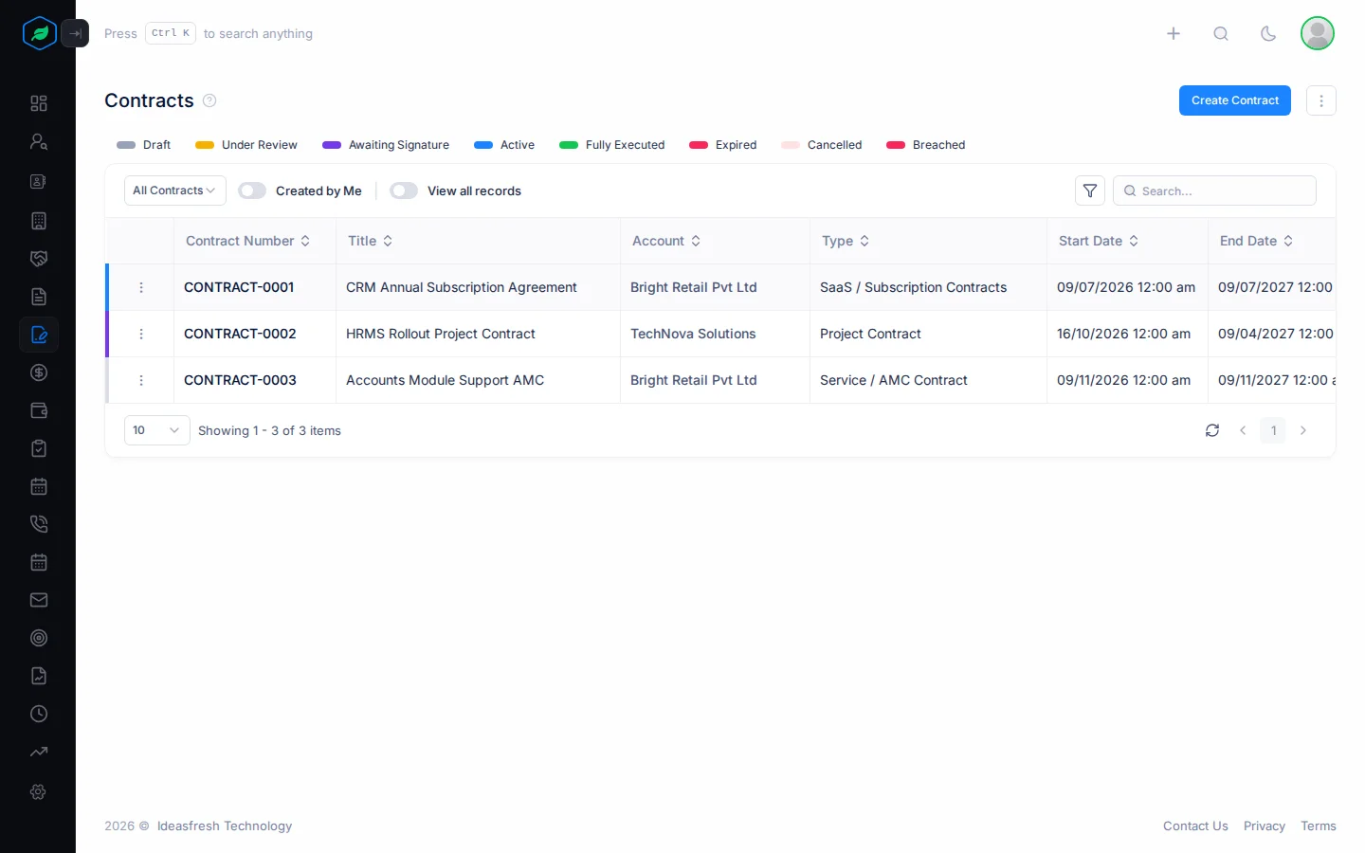1365x853 pixels.
Task: Click the Create Contract button
Action: tap(1235, 100)
